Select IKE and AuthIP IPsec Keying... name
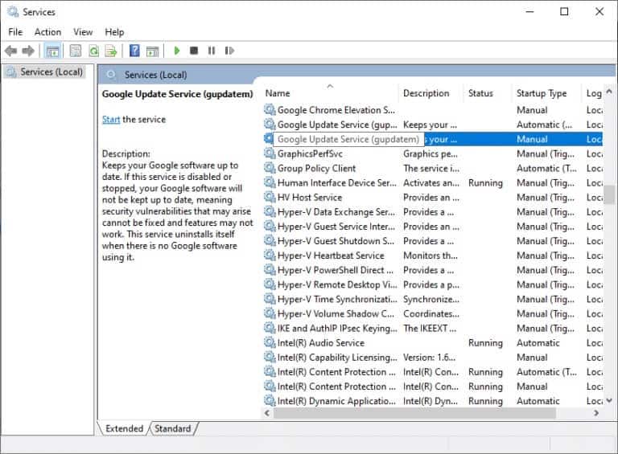The height and width of the screenshot is (454, 618). [x=337, y=329]
